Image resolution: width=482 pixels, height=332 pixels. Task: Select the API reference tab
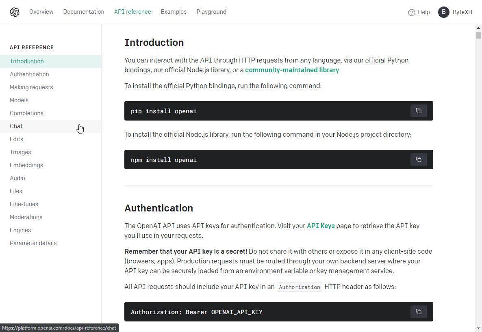[x=132, y=12]
